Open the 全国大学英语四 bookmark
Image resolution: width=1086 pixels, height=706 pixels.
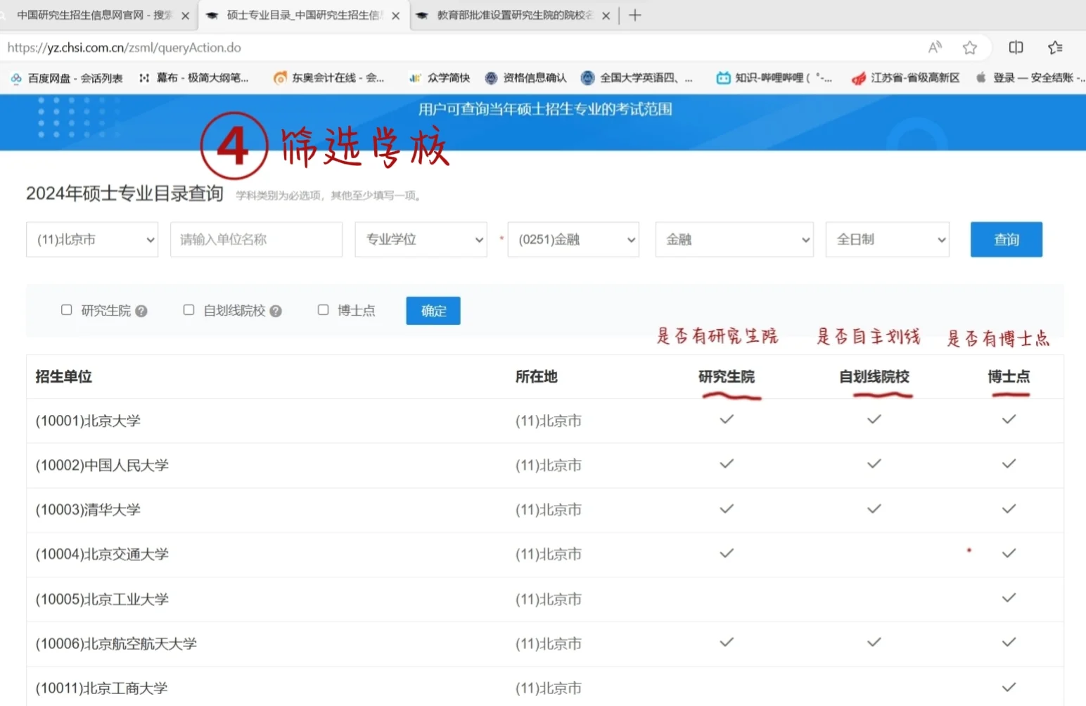[637, 78]
